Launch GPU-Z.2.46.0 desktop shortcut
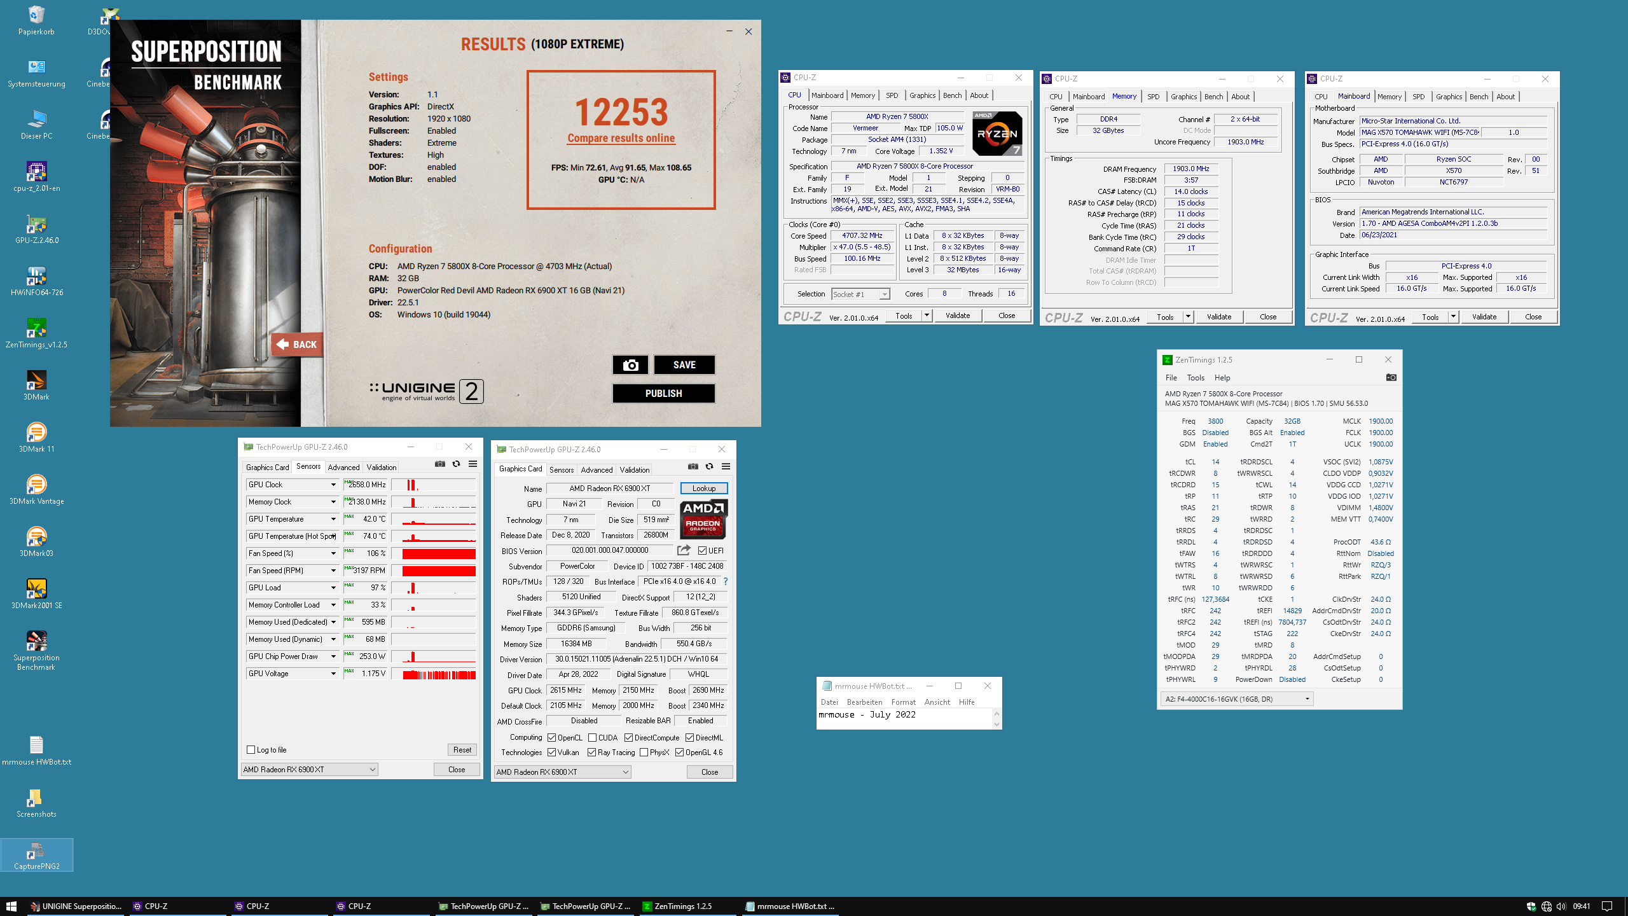The image size is (1628, 916). [x=36, y=229]
